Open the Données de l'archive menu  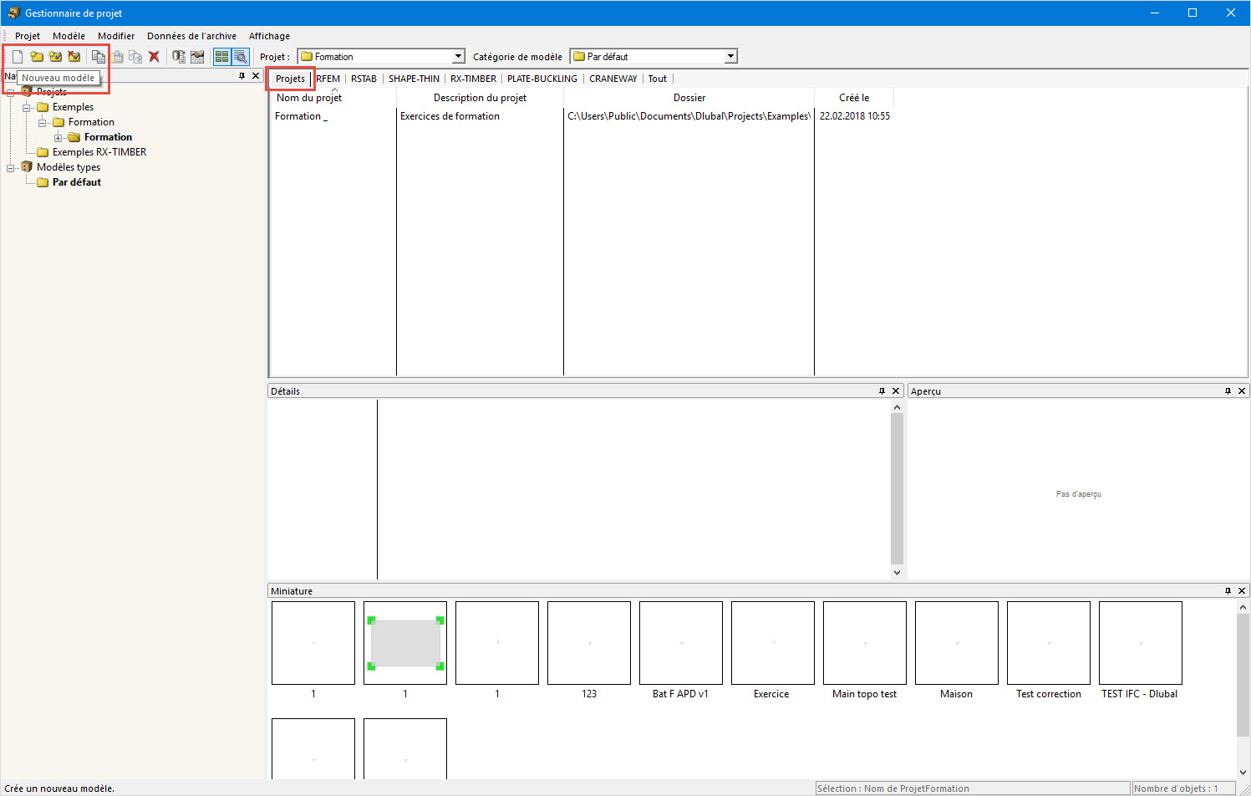coord(191,36)
